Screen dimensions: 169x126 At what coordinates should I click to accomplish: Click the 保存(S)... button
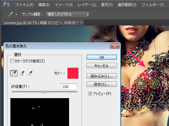[x=102, y=84]
